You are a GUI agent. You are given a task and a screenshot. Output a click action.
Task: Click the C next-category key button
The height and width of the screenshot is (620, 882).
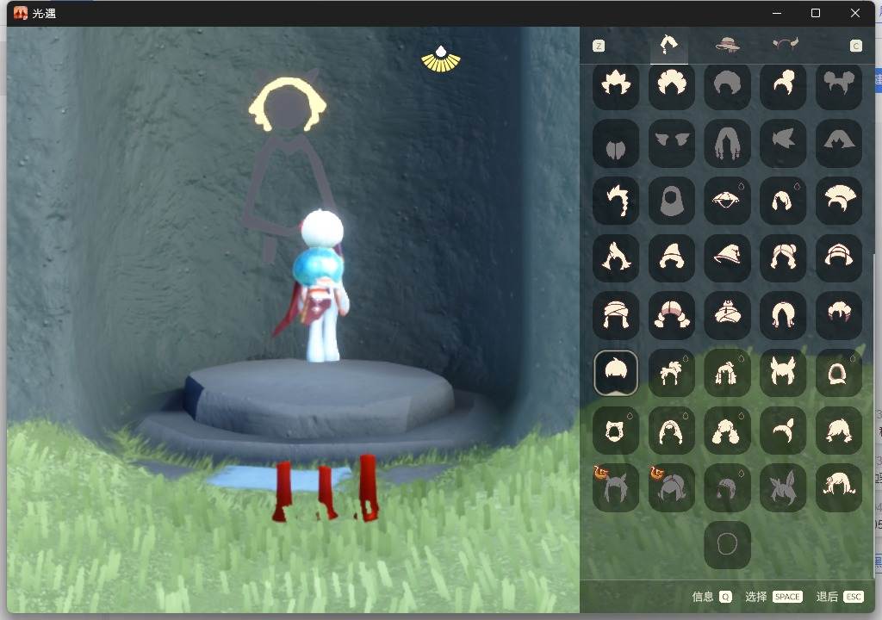pyautogui.click(x=855, y=46)
